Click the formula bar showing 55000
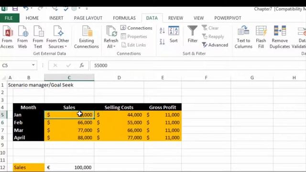This screenshot has height=172, width=306. tap(198, 65)
